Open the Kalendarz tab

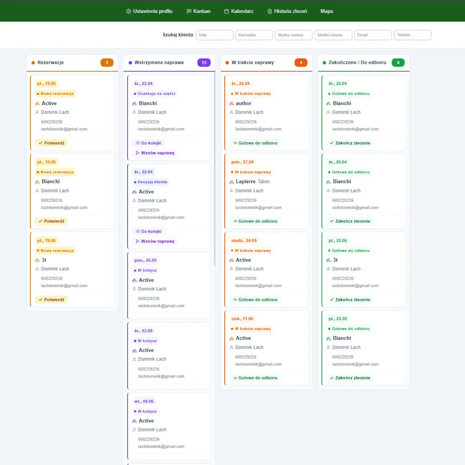(239, 11)
